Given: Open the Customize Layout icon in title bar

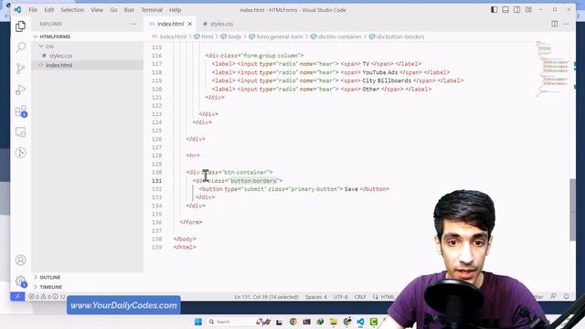Looking at the screenshot, I should coord(528,10).
